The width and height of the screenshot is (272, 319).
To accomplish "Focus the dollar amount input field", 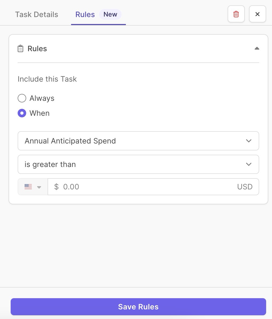I will (x=153, y=186).
